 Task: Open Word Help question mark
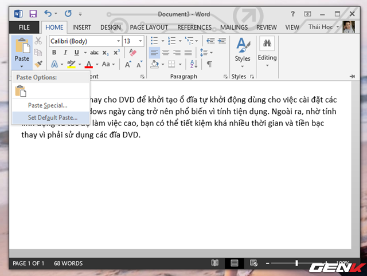(292, 14)
